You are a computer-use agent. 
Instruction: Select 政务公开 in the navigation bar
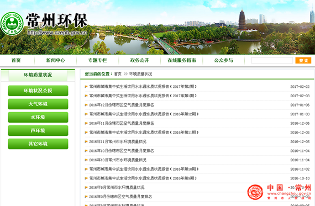tap(140, 60)
